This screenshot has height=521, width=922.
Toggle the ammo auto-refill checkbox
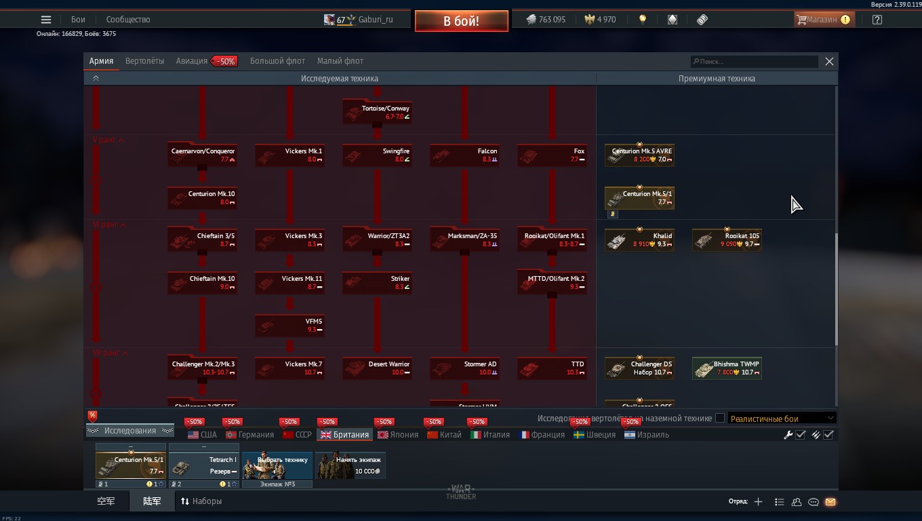click(828, 435)
